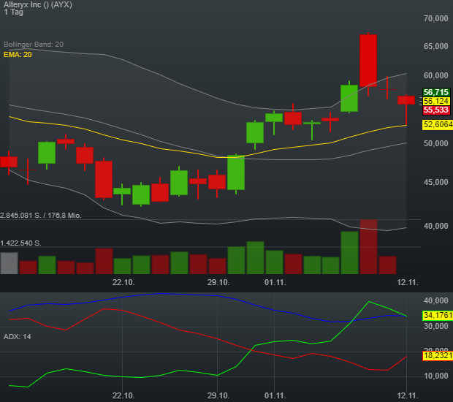Click the '1 Tag' timeframe label
Viewport: 453px width, 402px height.
coord(13,12)
